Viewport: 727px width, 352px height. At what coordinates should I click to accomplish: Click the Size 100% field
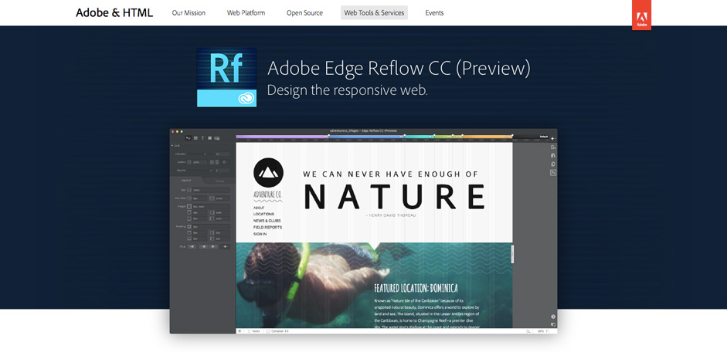(211, 191)
